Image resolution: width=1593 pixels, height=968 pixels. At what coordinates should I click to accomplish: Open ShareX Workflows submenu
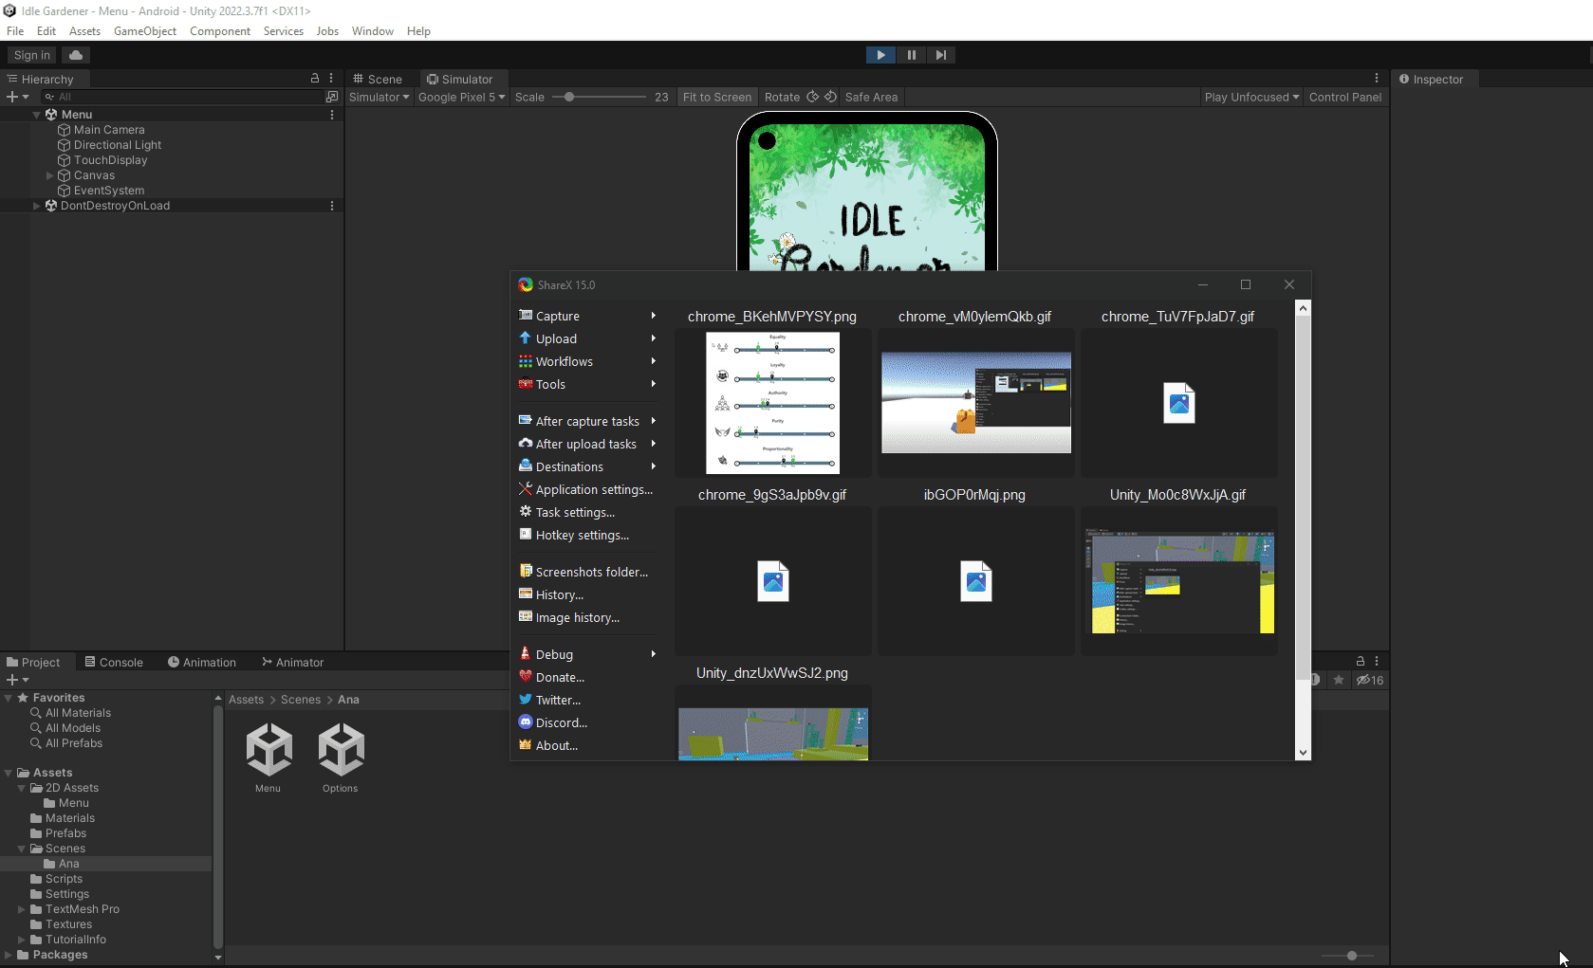587,361
